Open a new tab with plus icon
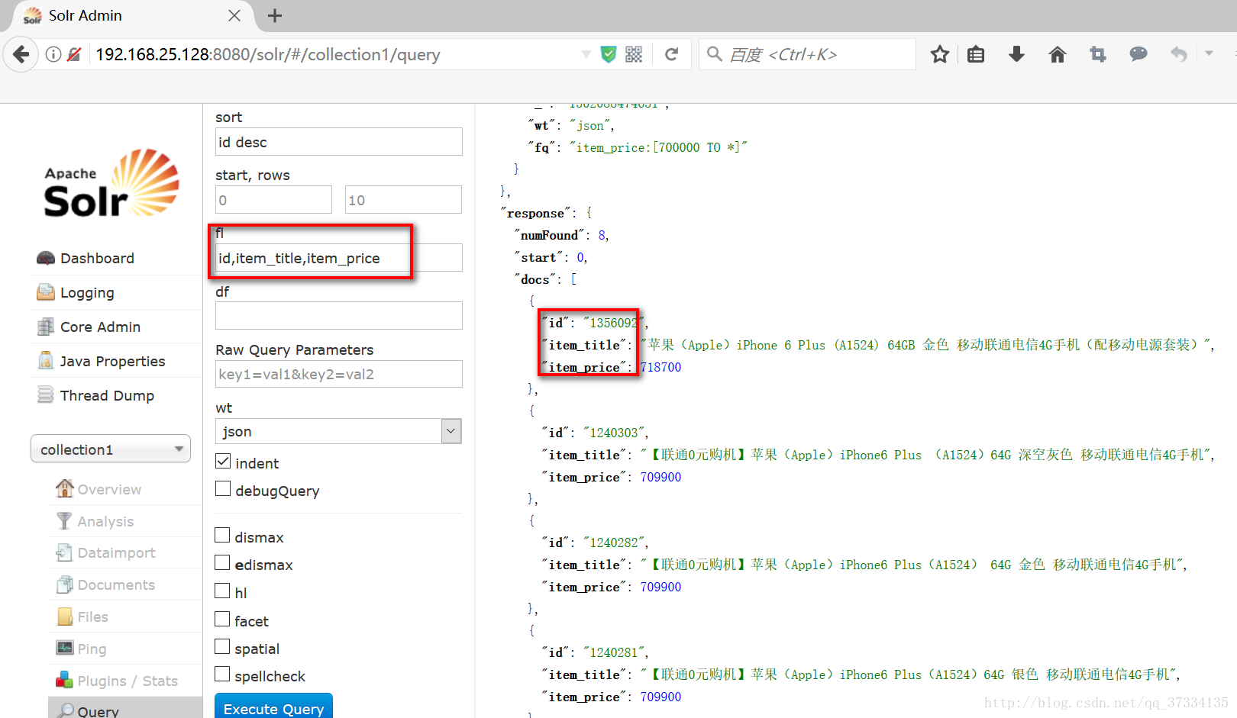Screen dimensions: 1237x718 [x=275, y=15]
